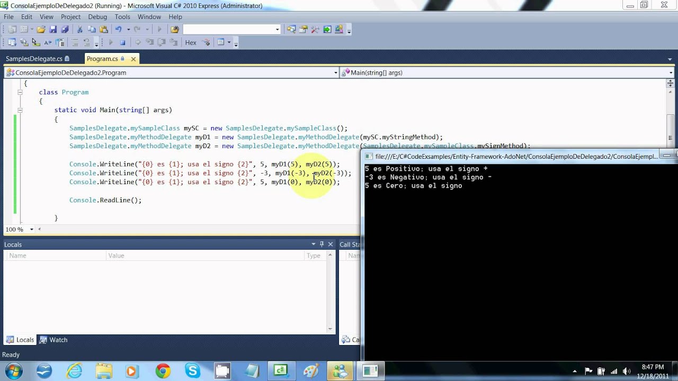Open the File menu
The image size is (678, 381).
coord(8,17)
